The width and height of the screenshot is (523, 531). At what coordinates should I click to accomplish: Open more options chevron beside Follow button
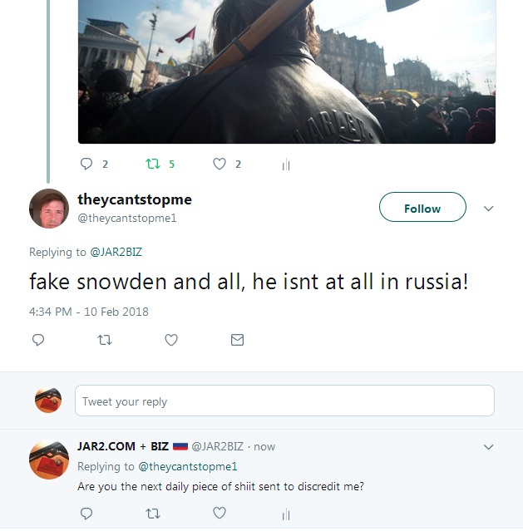[488, 209]
